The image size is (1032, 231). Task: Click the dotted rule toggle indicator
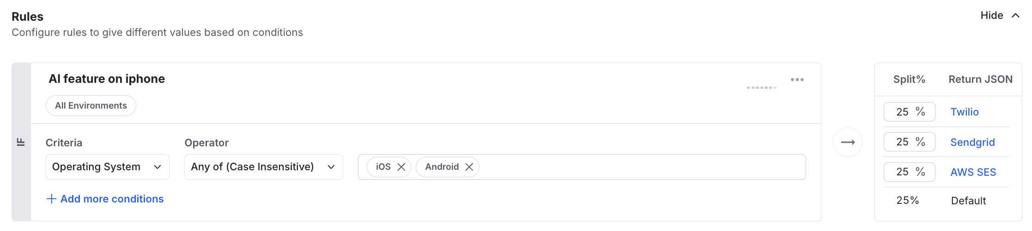click(761, 87)
